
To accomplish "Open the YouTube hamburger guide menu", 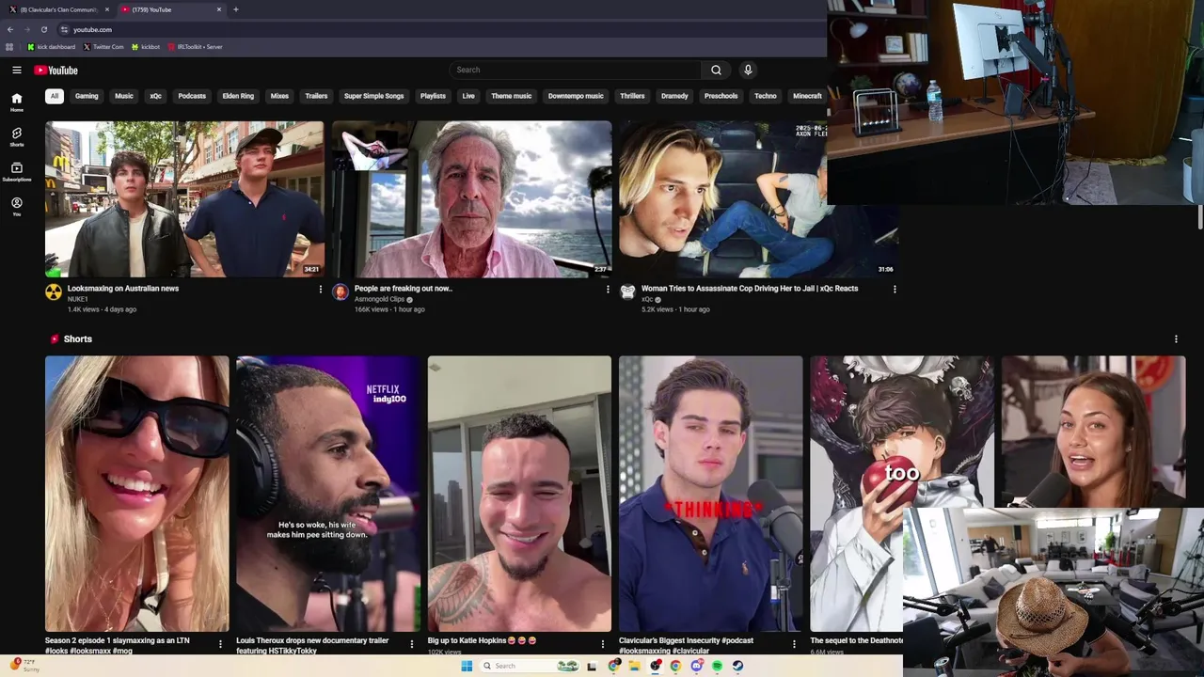I will coord(17,70).
